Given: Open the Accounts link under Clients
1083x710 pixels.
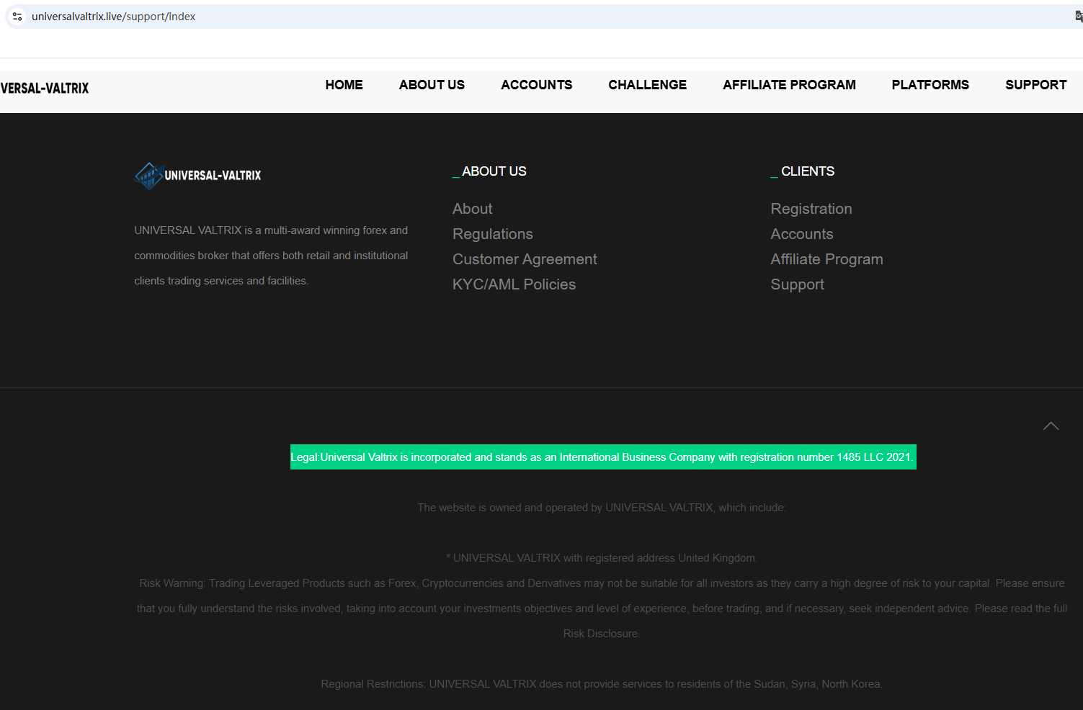Looking at the screenshot, I should (x=801, y=234).
